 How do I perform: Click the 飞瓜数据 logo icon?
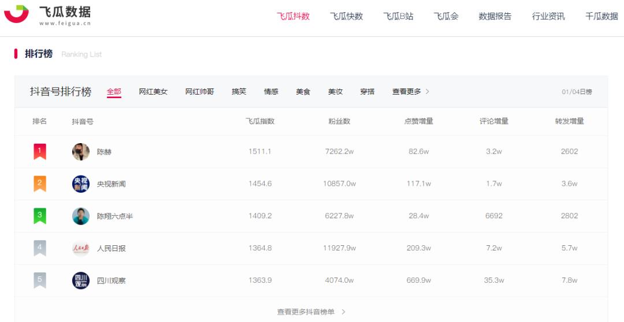coord(16,14)
